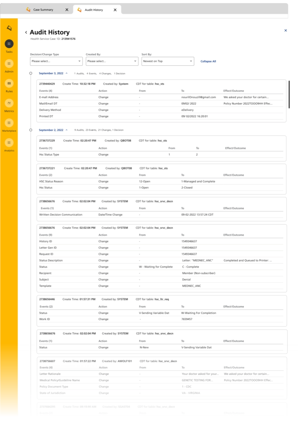Close the Audit History panel with X
The image size is (303, 441).
pos(285,30)
